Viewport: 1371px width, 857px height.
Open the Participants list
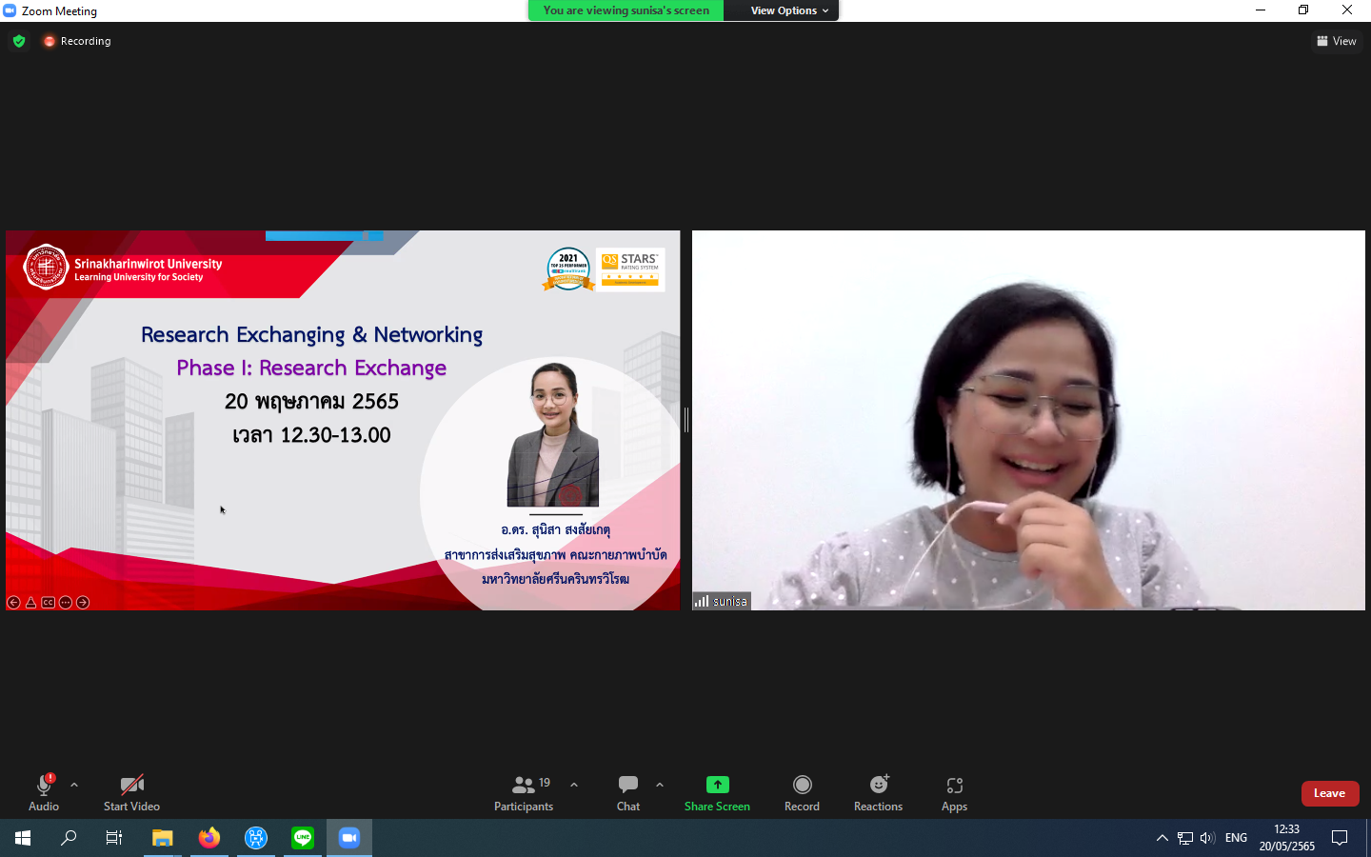click(524, 786)
